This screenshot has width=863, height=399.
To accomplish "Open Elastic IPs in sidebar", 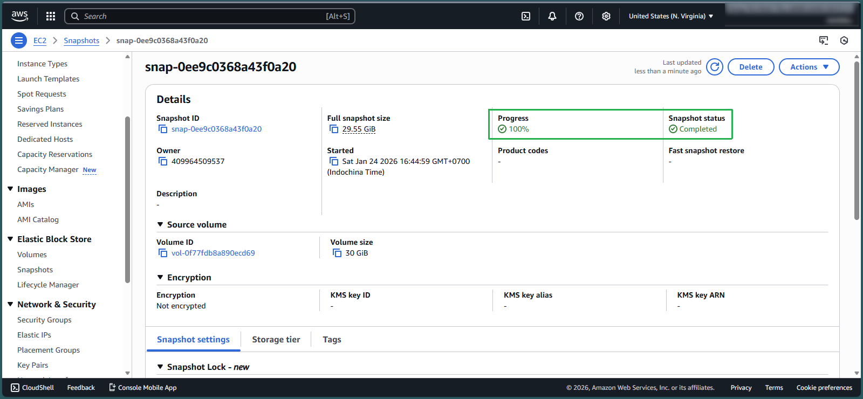I will coord(34,335).
